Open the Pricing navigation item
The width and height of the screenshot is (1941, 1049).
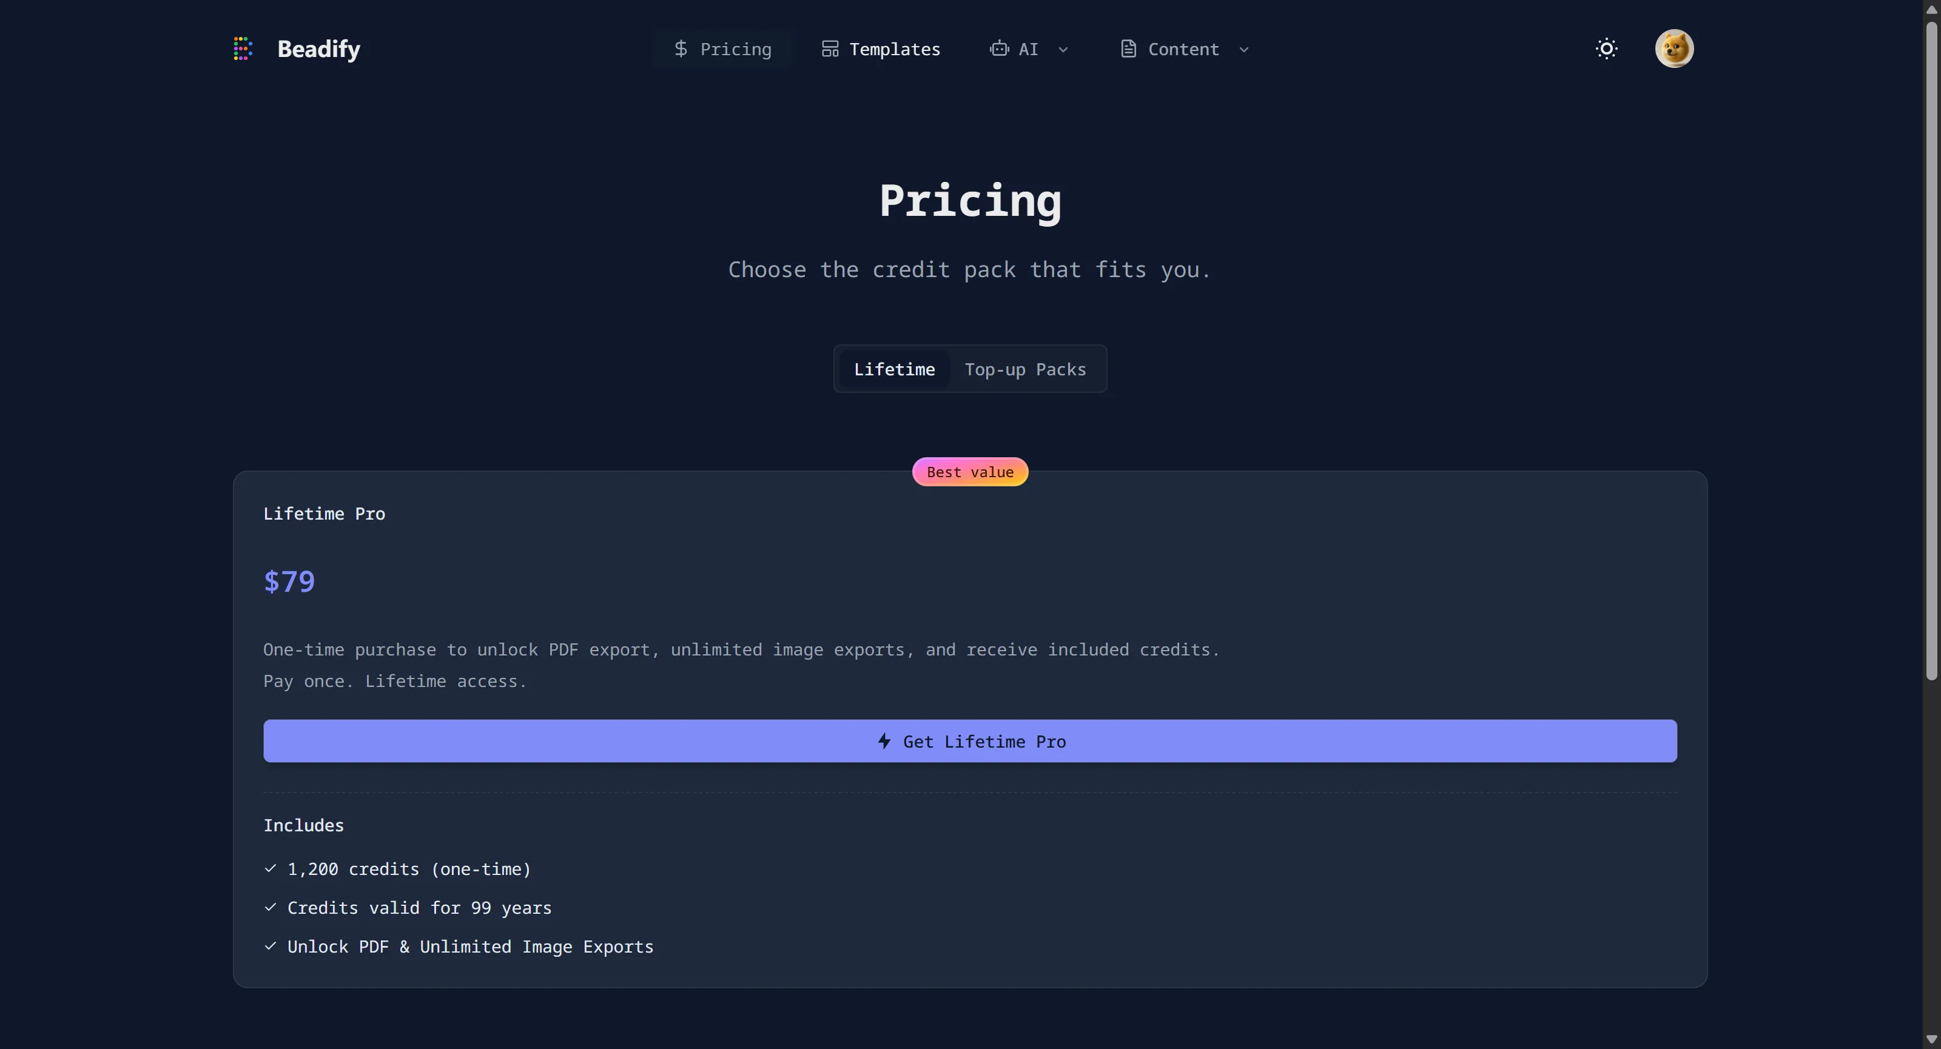point(735,49)
